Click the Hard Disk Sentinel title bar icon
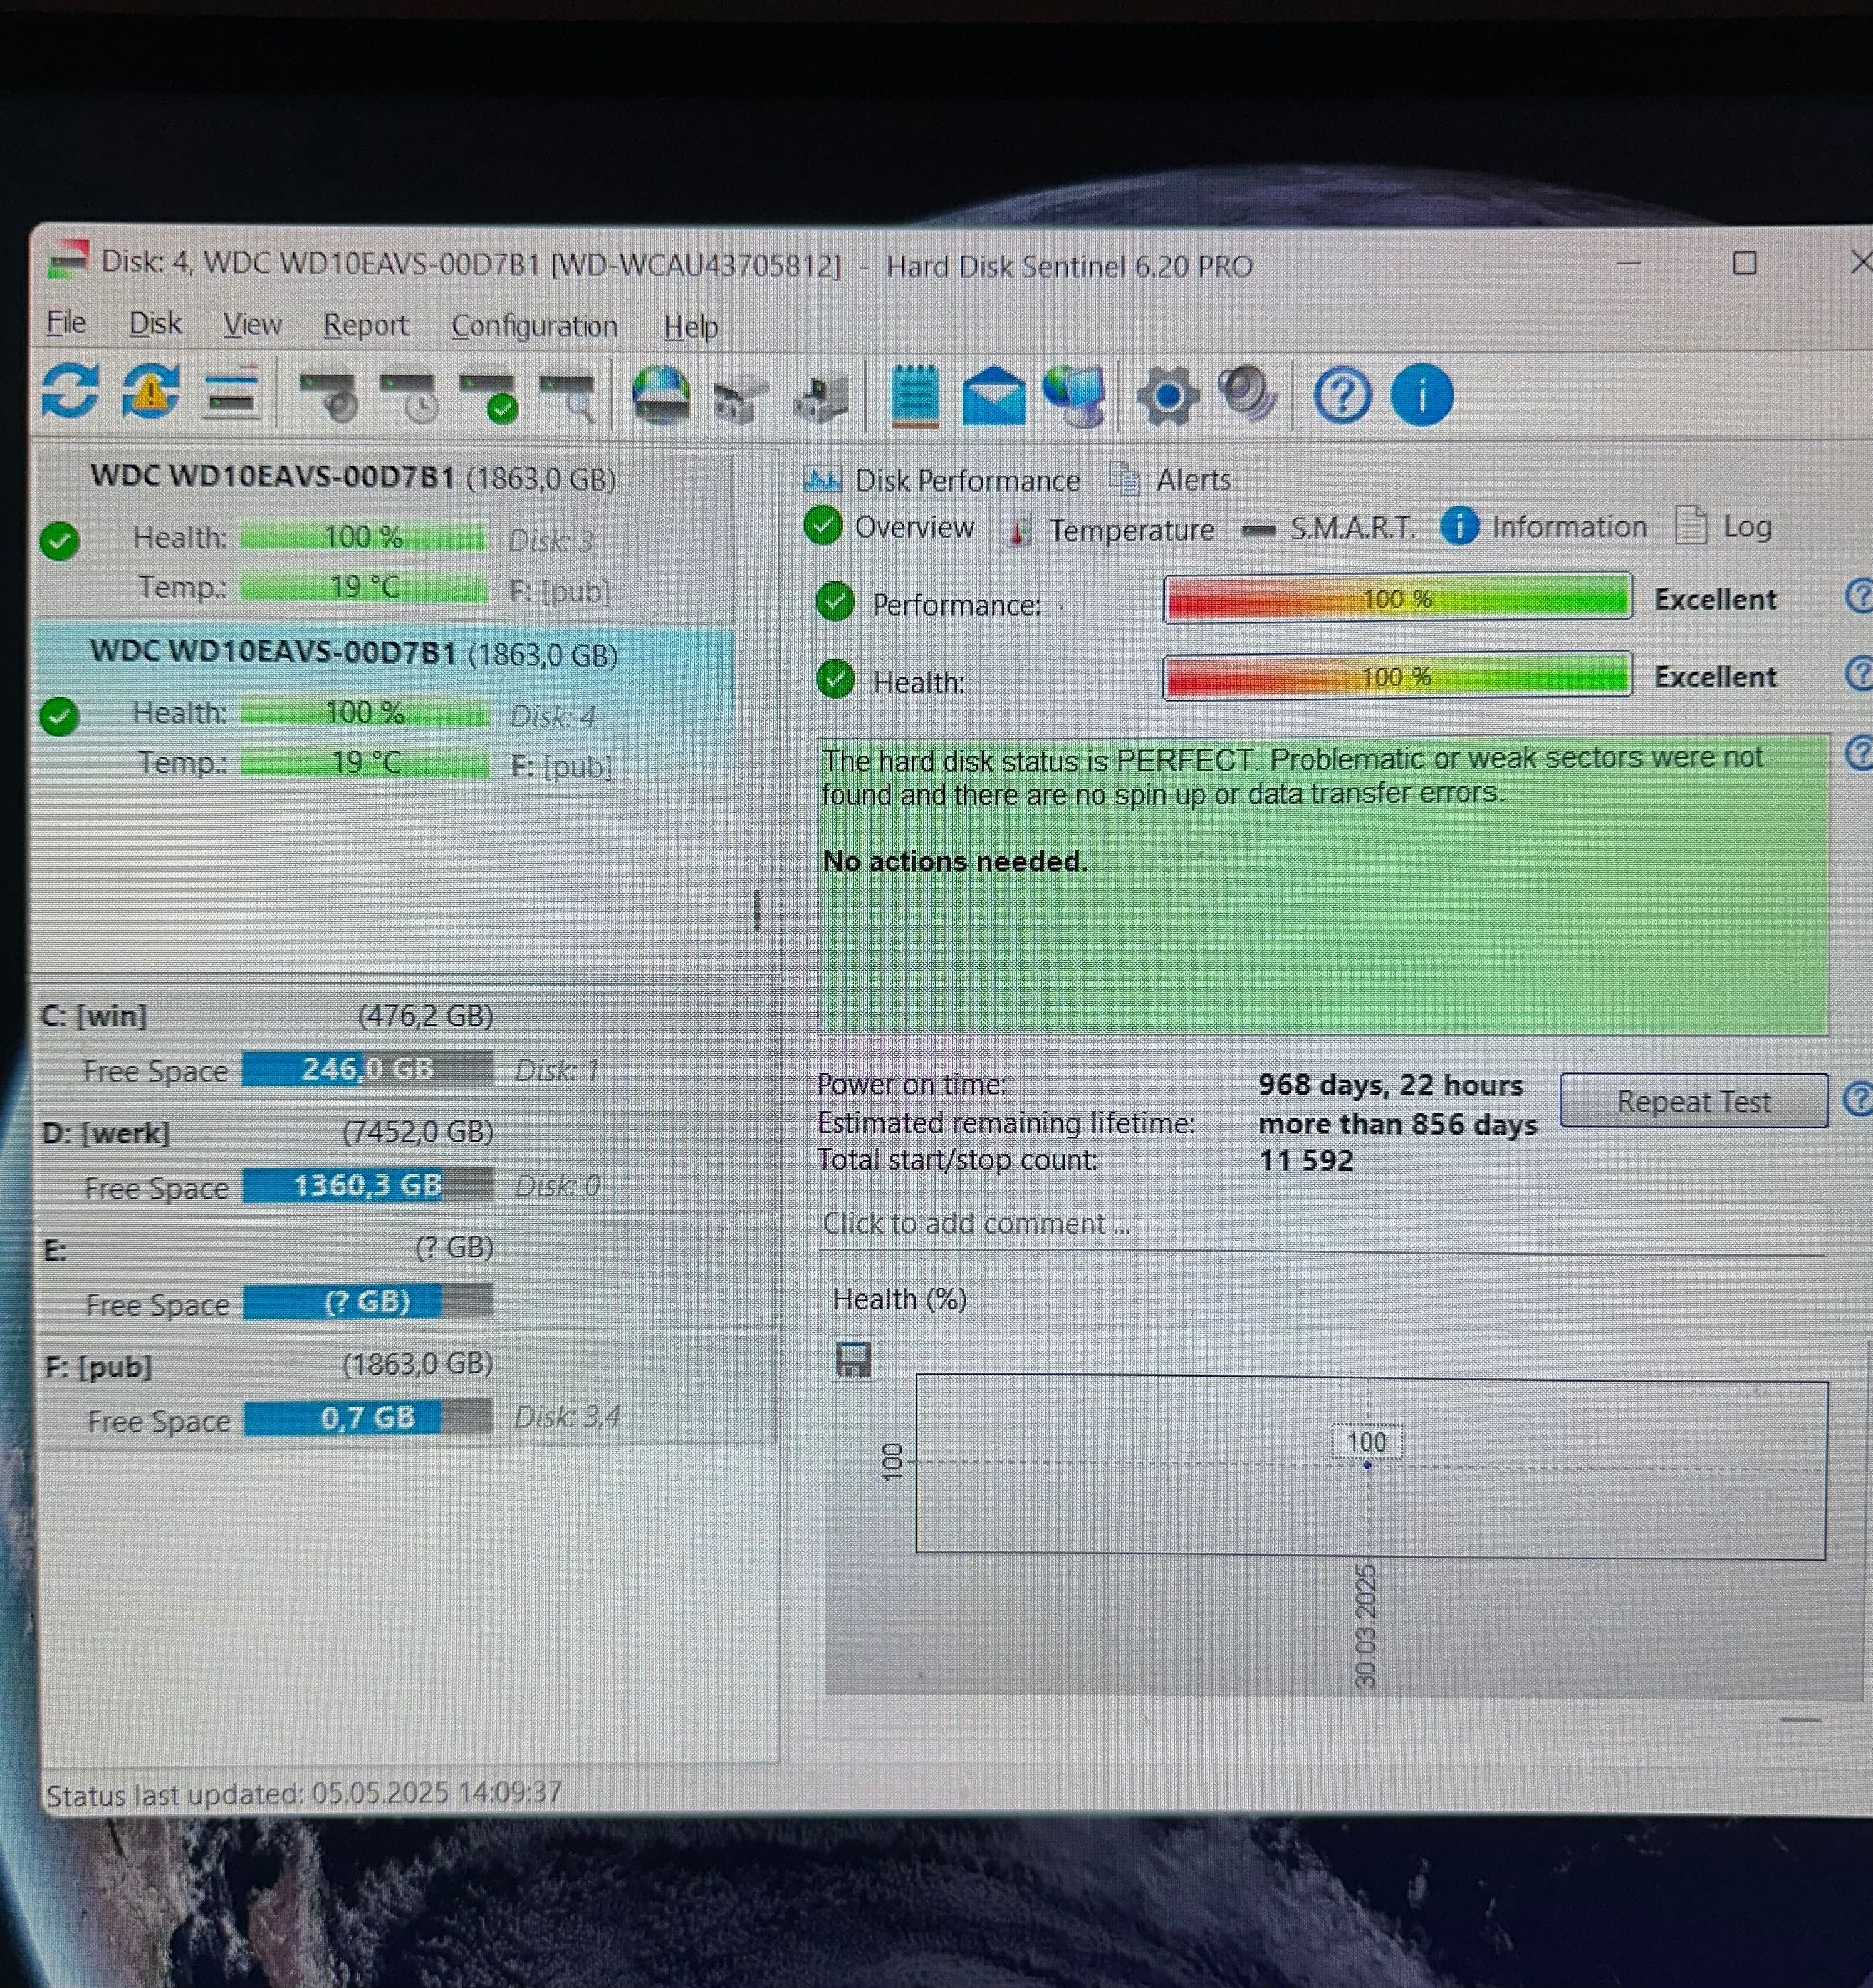This screenshot has width=1873, height=1988. 69,261
